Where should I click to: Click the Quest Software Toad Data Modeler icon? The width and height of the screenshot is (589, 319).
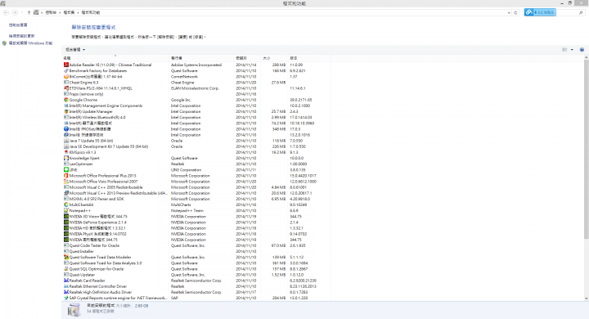pyautogui.click(x=66, y=257)
